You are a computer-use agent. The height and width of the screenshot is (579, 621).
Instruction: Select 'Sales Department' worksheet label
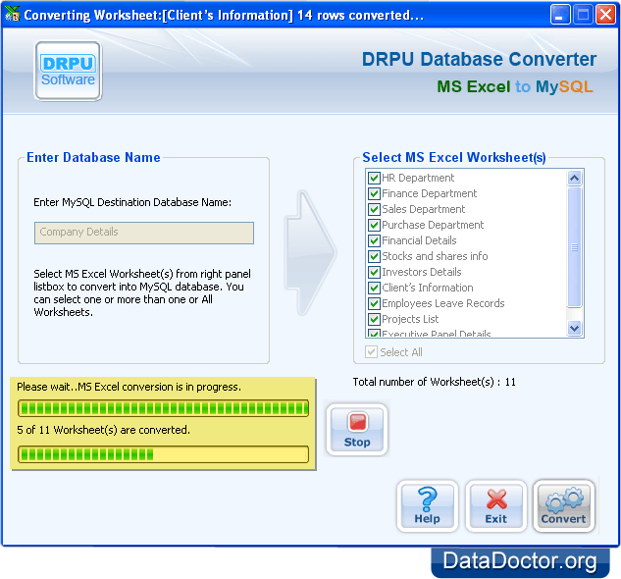[424, 209]
